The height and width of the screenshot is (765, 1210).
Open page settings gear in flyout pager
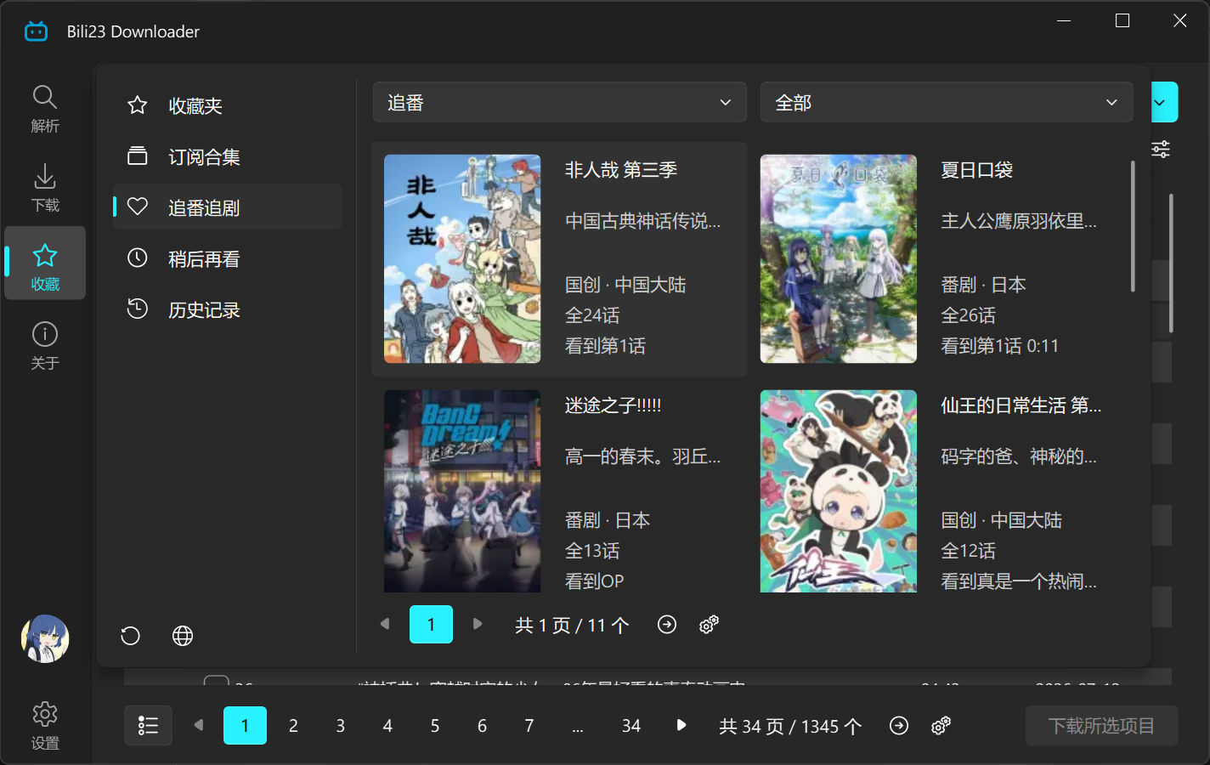[x=709, y=625]
